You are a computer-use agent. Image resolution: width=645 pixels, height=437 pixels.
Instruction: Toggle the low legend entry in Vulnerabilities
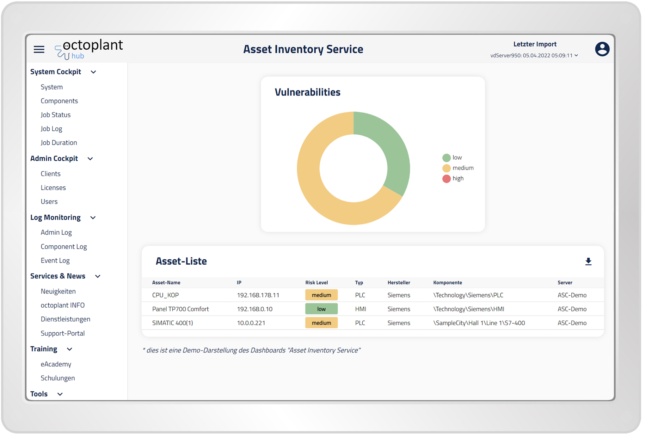(452, 158)
